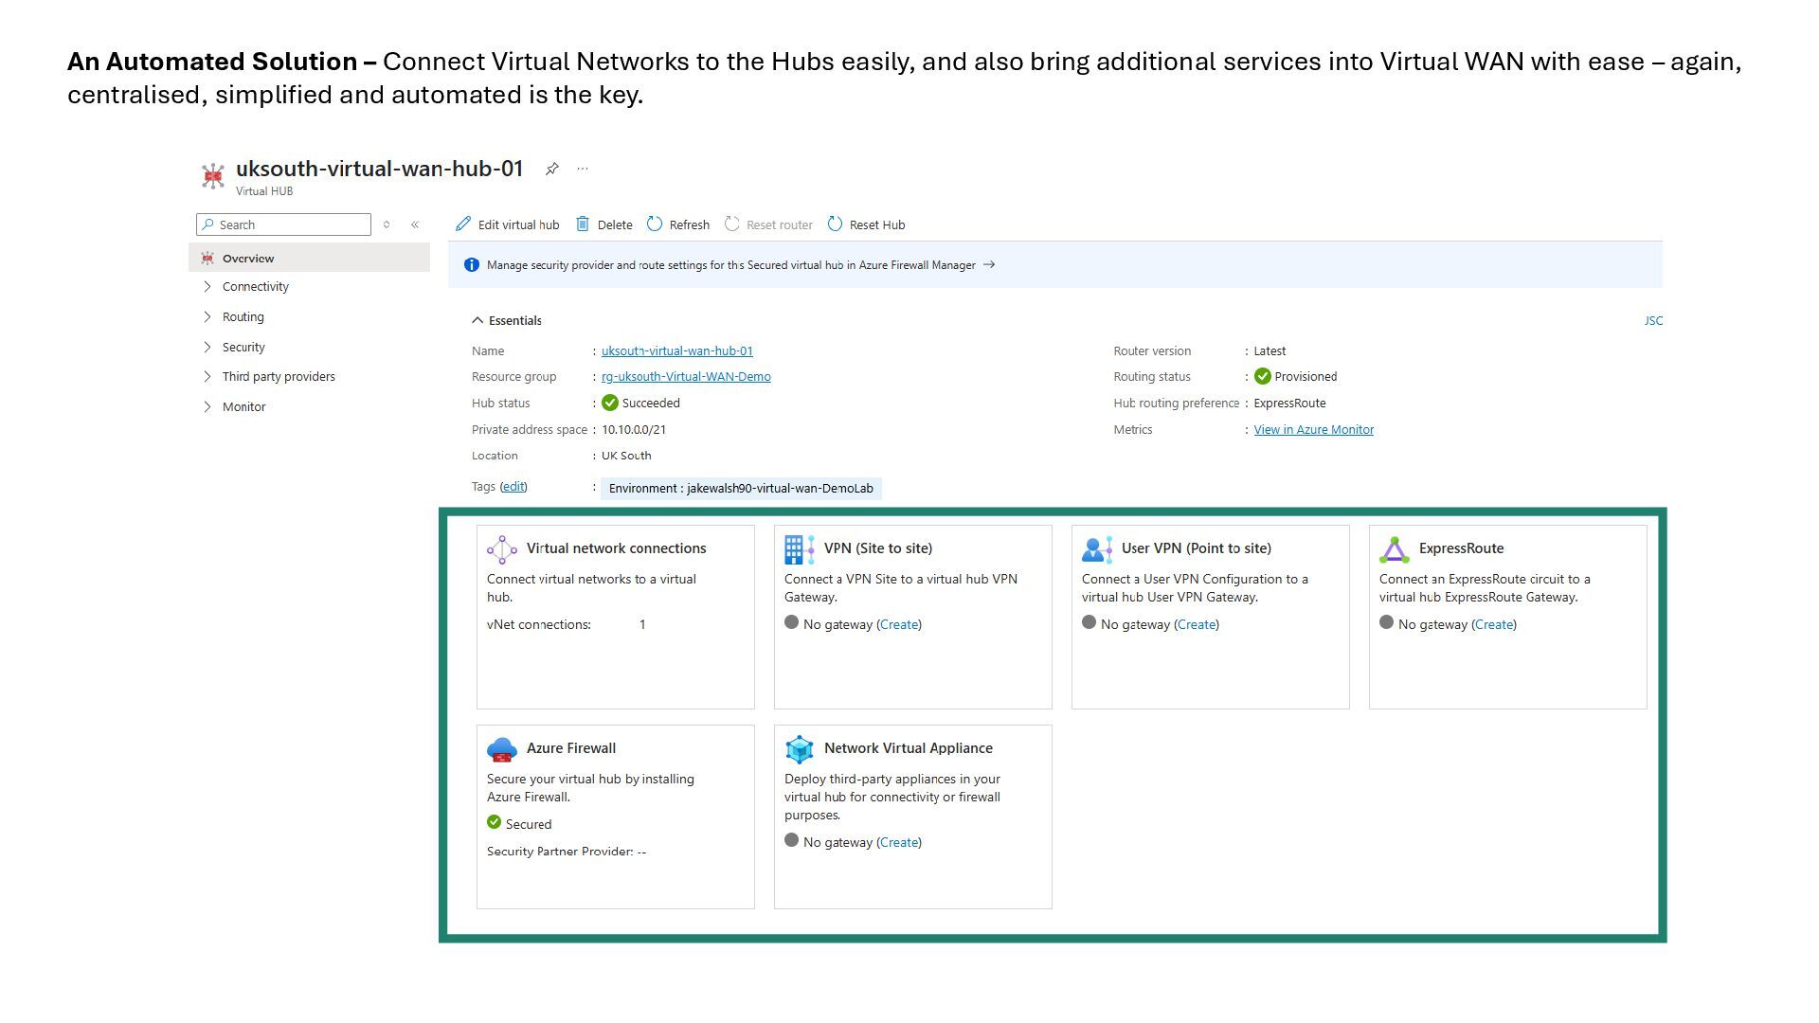Click the green Provisioned routing status checkmark
Viewport: 1819px width, 1023px height.
pyautogui.click(x=1263, y=376)
